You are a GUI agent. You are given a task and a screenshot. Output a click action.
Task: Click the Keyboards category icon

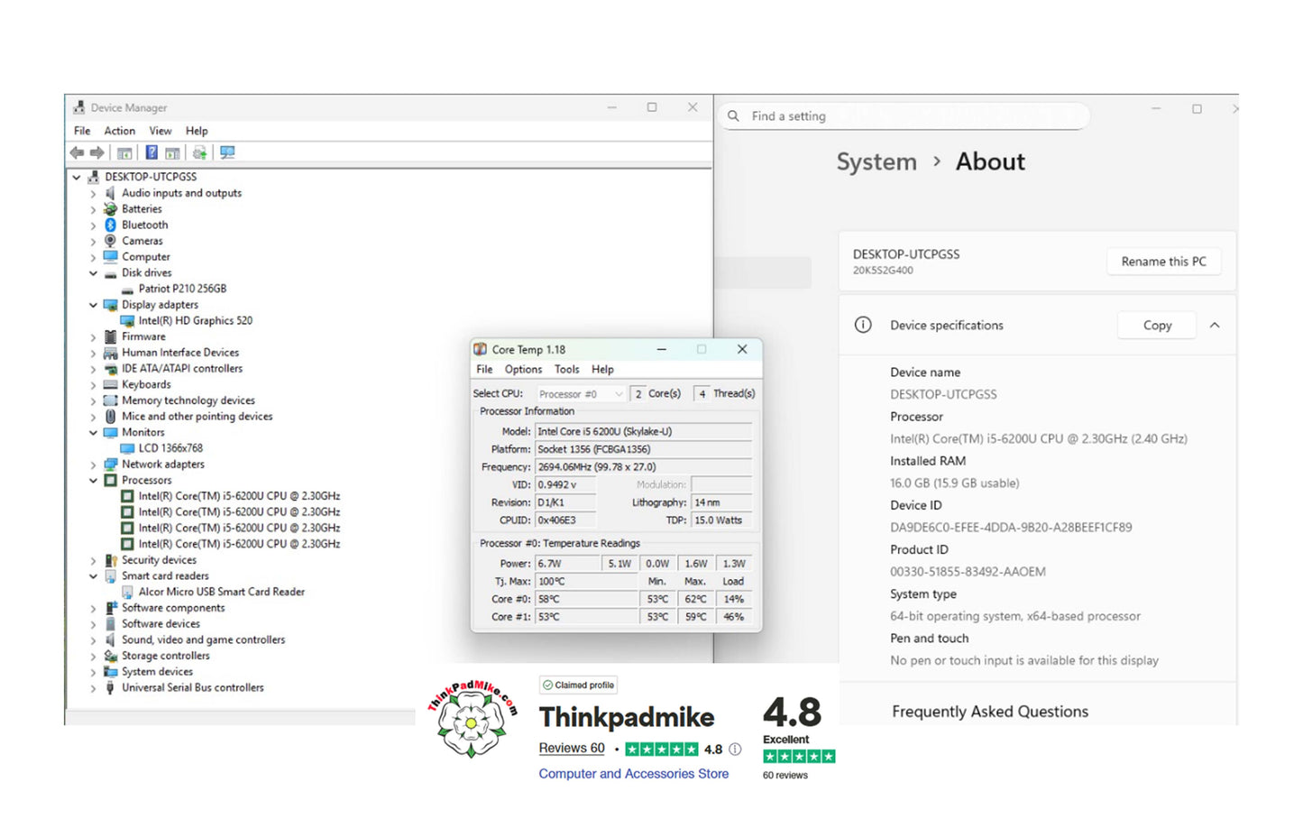point(110,384)
